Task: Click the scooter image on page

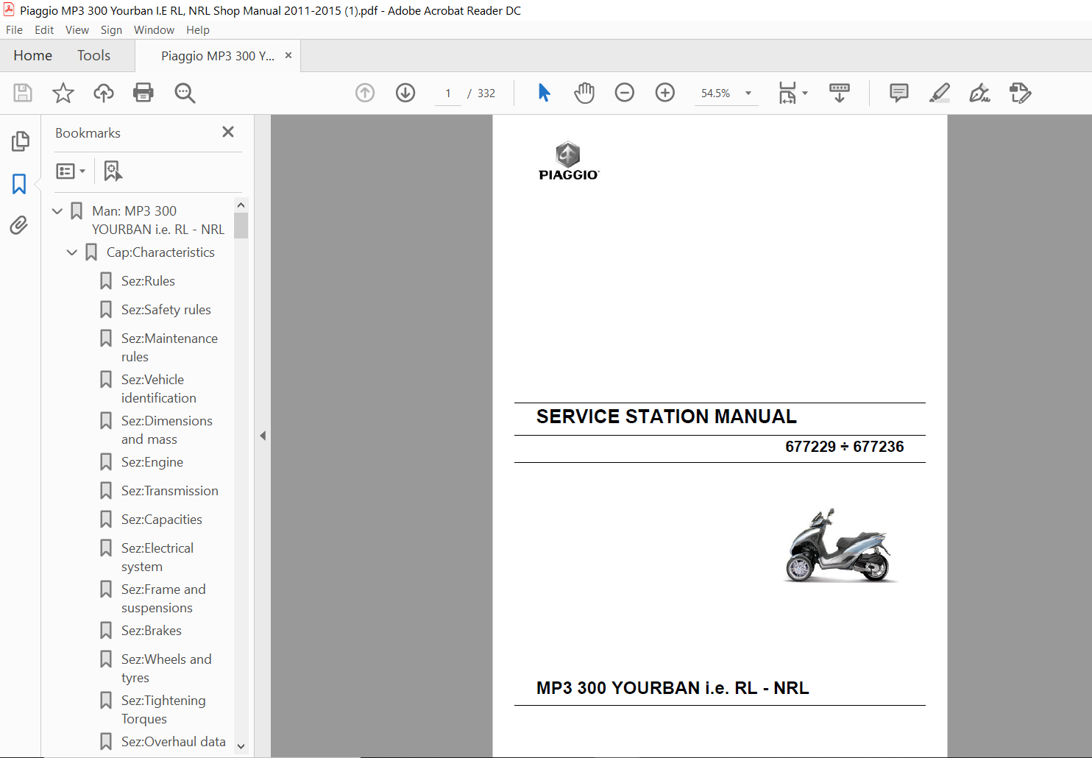Action: click(x=840, y=545)
